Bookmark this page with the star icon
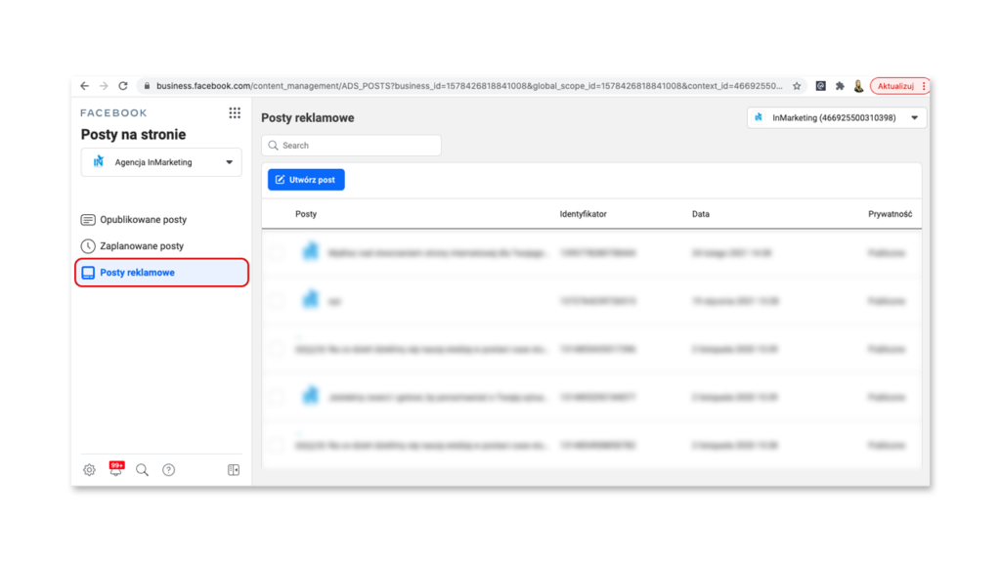 pos(797,86)
